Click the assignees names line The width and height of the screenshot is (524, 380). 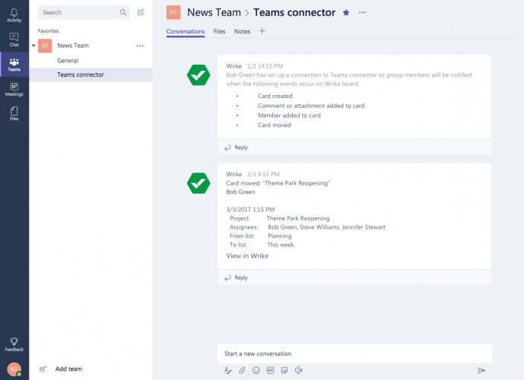tap(326, 227)
